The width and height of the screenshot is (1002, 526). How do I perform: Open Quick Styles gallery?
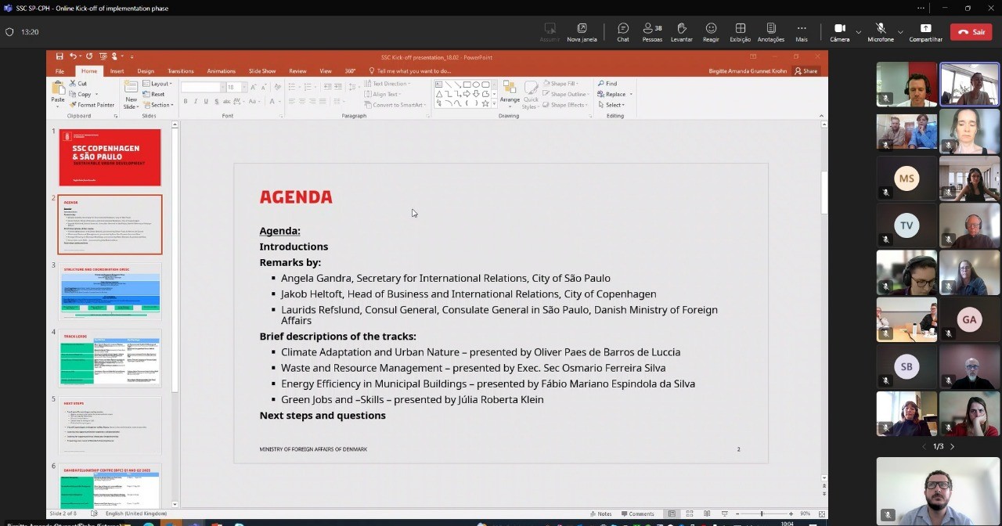pos(531,93)
